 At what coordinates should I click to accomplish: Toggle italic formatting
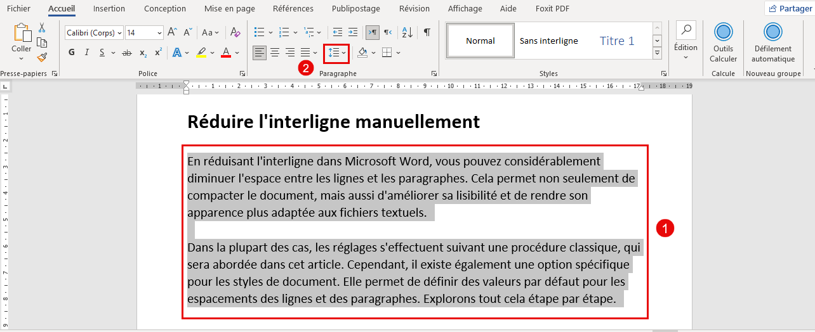pos(87,53)
